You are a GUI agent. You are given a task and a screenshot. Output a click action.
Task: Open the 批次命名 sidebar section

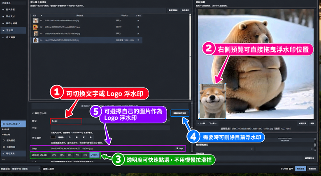13,9
